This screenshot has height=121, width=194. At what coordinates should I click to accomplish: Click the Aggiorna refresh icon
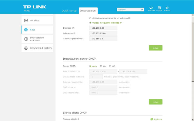click(152, 119)
